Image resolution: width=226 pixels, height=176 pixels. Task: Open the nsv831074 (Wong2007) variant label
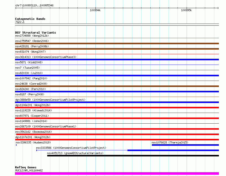point(30,52)
